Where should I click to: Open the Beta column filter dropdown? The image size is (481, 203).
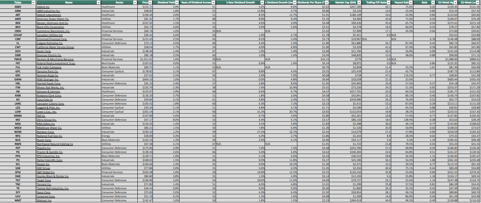[433, 2]
